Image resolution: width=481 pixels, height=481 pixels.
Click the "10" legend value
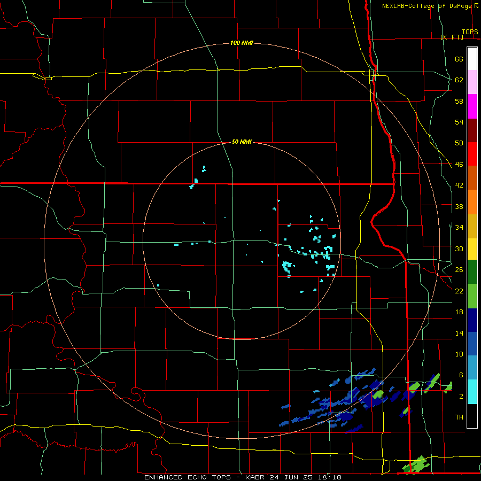459,354
